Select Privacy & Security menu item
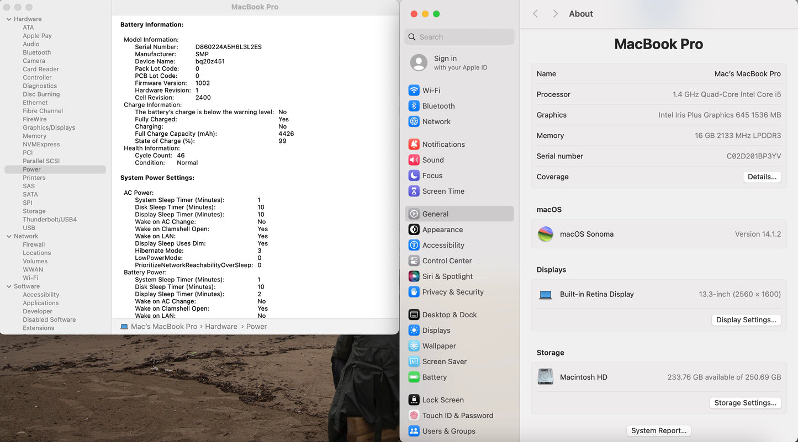The image size is (798, 442). 452,292
